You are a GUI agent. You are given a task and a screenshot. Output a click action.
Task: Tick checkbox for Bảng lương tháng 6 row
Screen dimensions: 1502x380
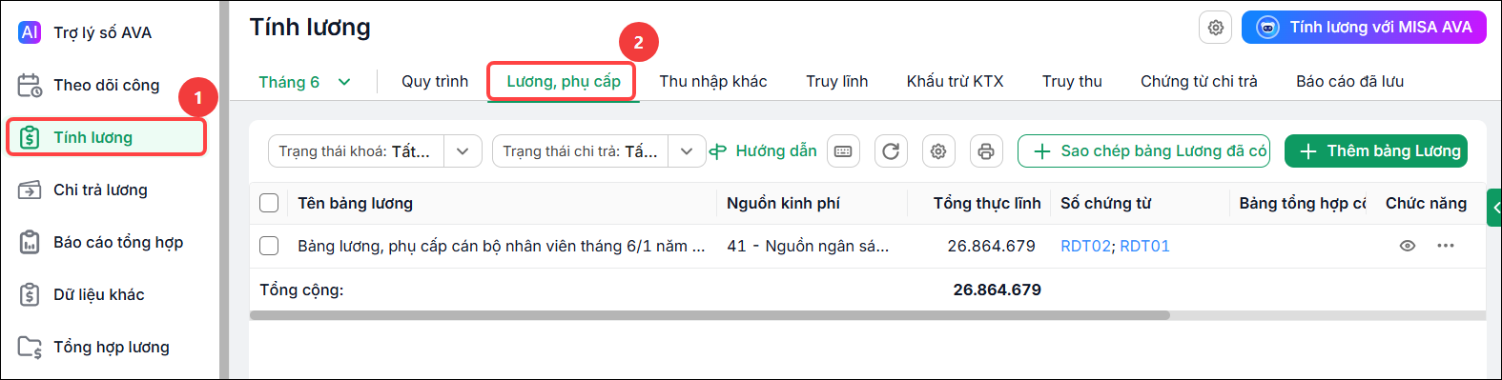click(269, 246)
